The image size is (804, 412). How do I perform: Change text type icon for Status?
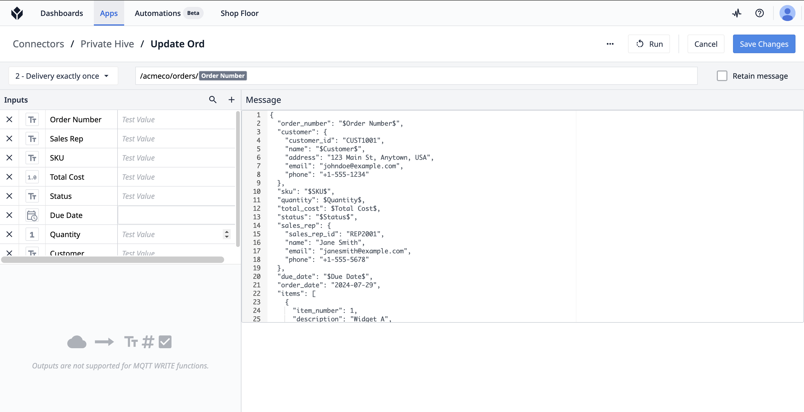(x=32, y=196)
